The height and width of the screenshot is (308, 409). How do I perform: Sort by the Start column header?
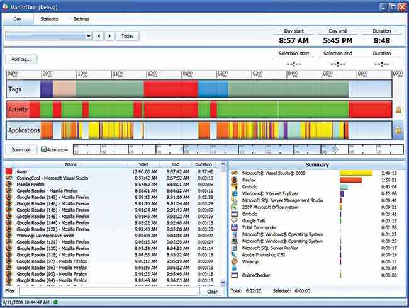[143, 164]
